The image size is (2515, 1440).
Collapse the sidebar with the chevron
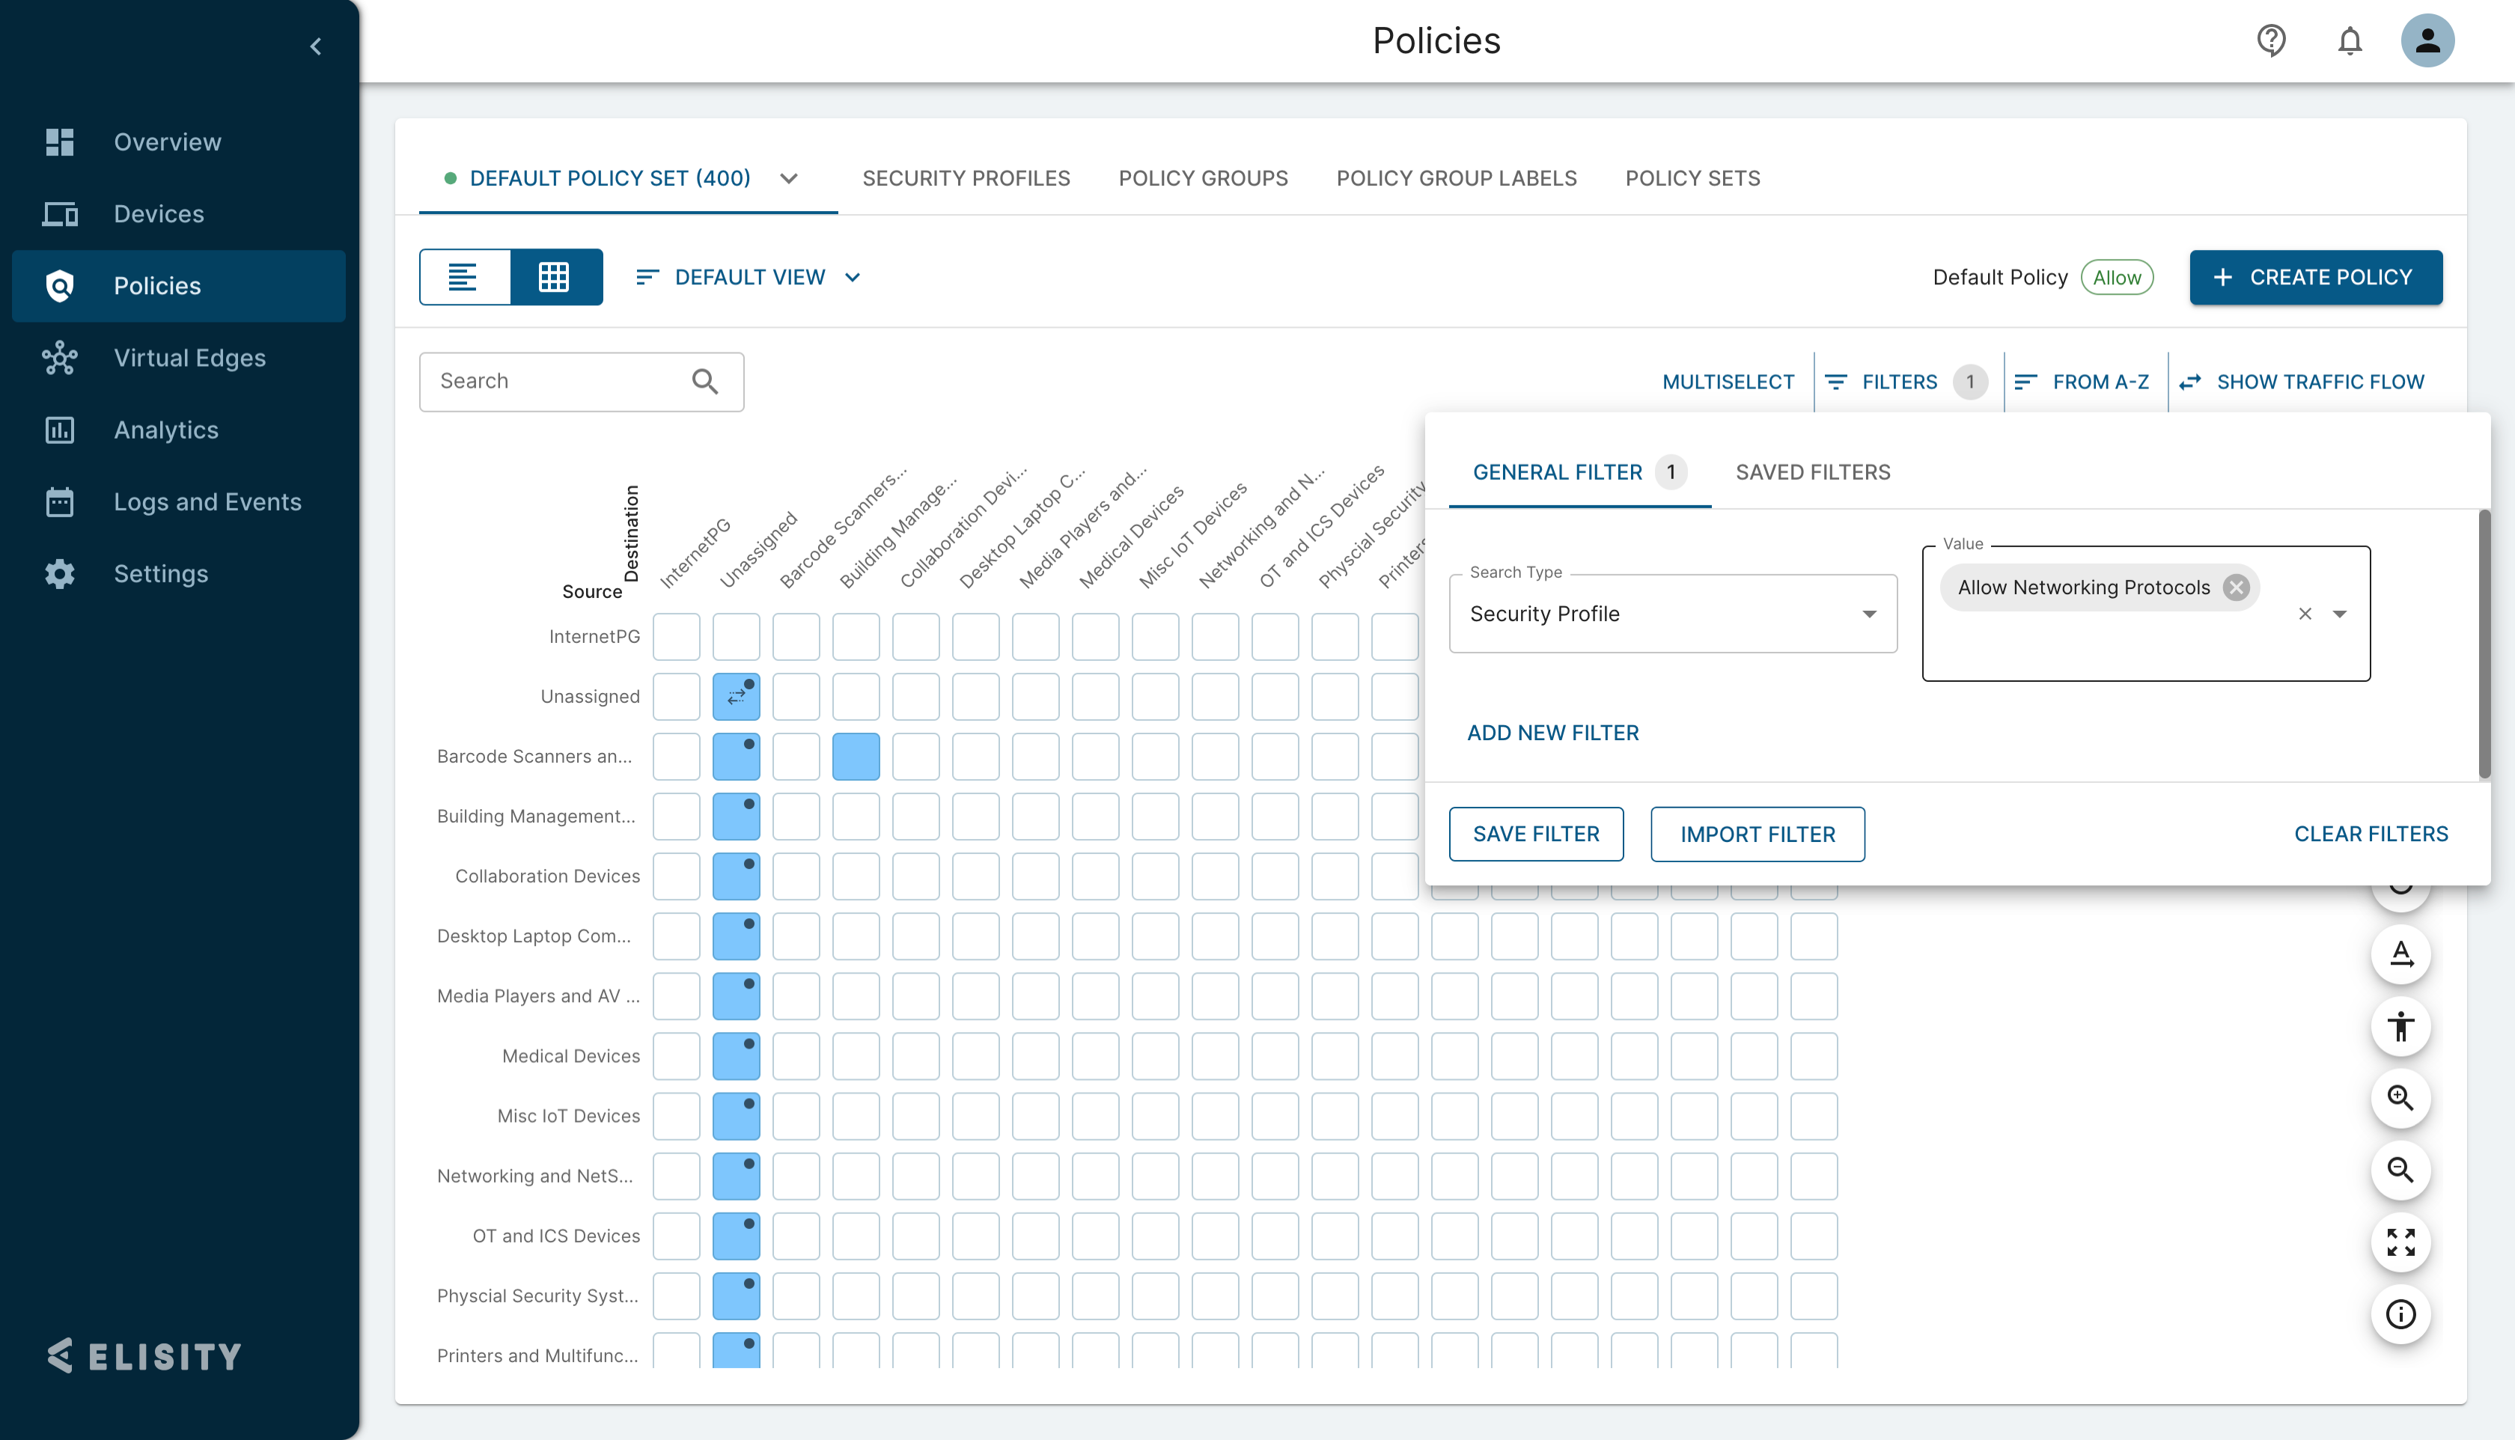click(x=315, y=46)
